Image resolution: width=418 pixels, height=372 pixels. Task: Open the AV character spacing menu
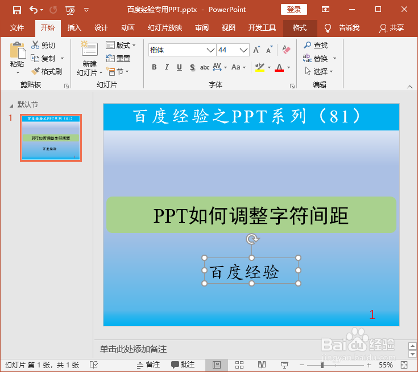coord(220,67)
